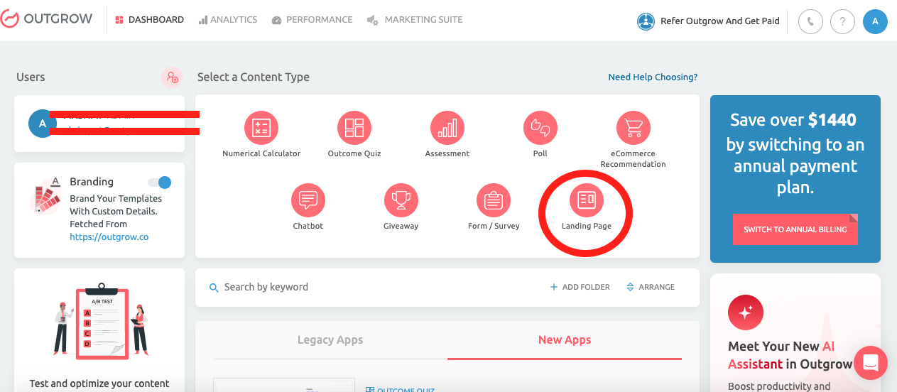
Task: Choose the Outcome Quiz icon
Action: point(354,128)
